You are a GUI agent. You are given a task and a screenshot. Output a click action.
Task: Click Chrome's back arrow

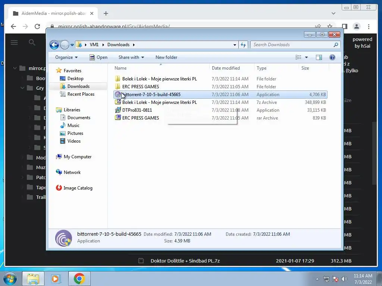(x=13, y=26)
